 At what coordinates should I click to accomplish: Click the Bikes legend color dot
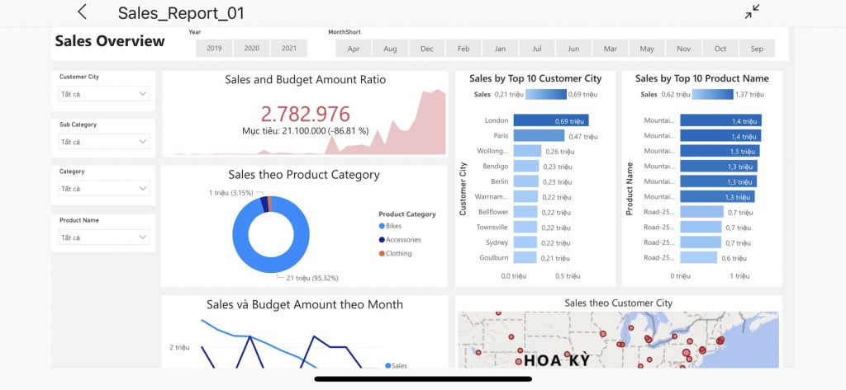(382, 226)
